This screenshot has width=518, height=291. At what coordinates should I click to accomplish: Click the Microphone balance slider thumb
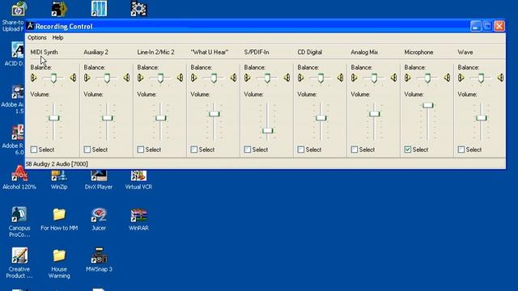[x=427, y=78]
